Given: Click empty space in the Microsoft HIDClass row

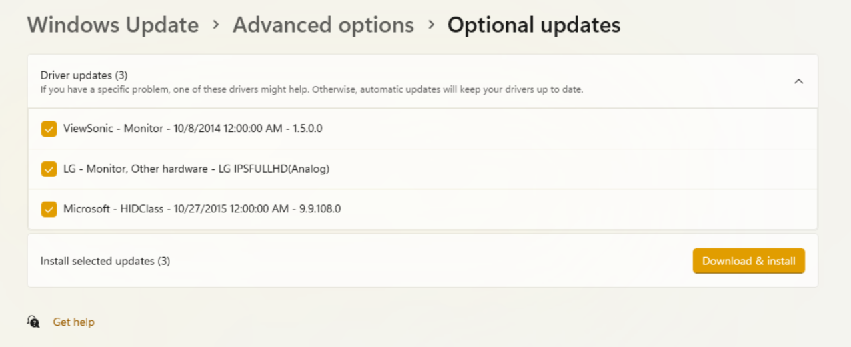Looking at the screenshot, I should coord(567,209).
